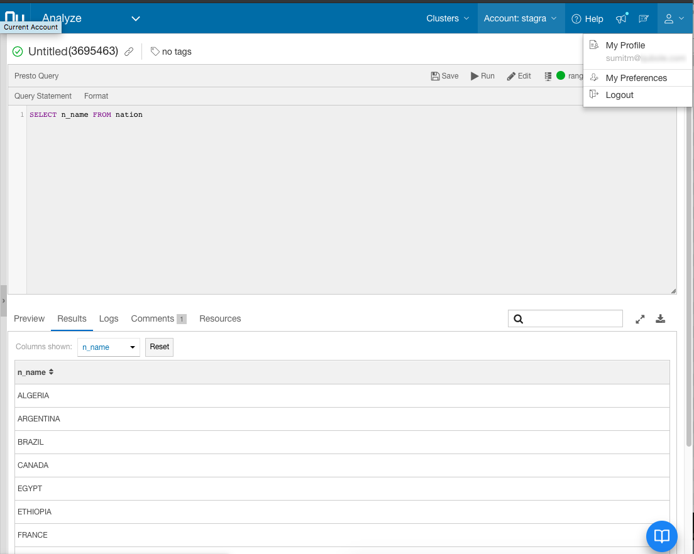
Task: Open the Analyze section dropdown chevron
Action: pyautogui.click(x=136, y=19)
